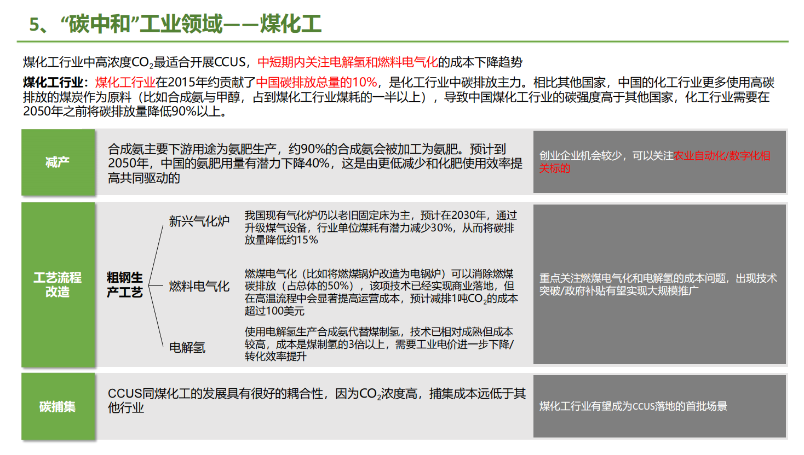Viewport: 804px width, 455px height.
Task: Click the green 工艺流程改造 label box
Action: click(x=58, y=284)
